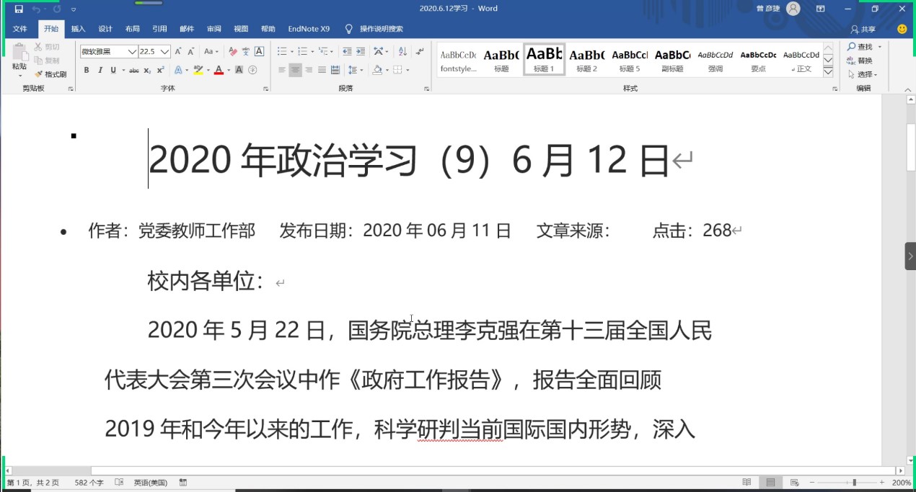Toggle center alignment in paragraph group
Viewport: 916px width, 492px height.
point(295,71)
